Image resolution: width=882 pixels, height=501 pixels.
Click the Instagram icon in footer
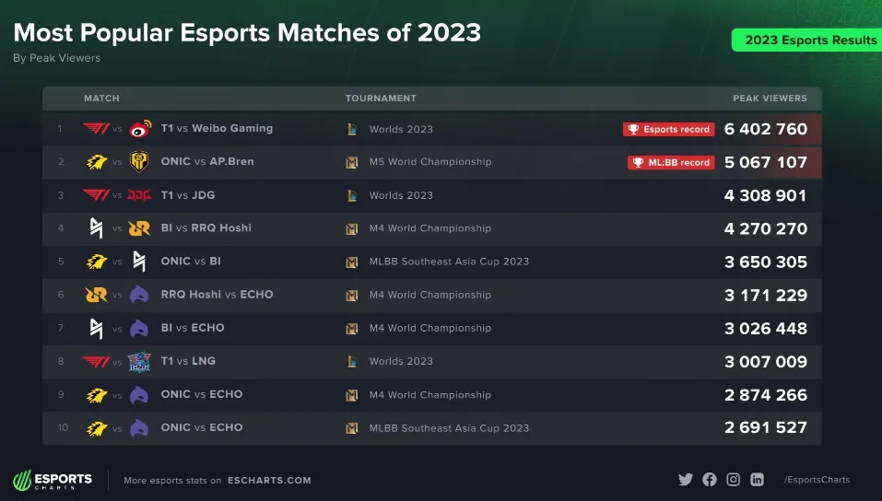tap(734, 480)
